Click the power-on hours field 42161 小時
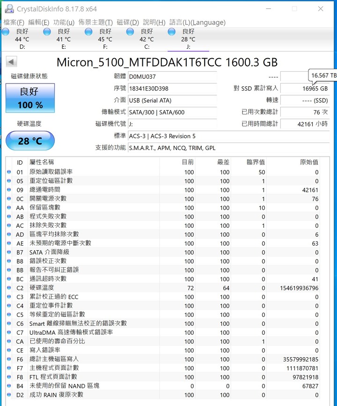The width and height of the screenshot is (337, 406). click(305, 124)
